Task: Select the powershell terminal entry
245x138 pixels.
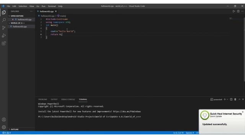Action: tap(216, 100)
